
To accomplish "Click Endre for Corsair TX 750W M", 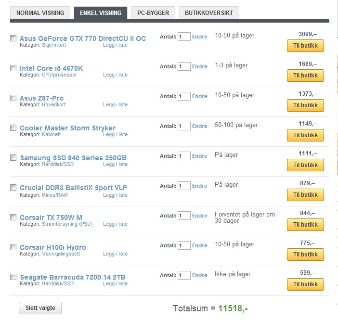I will click(200, 216).
